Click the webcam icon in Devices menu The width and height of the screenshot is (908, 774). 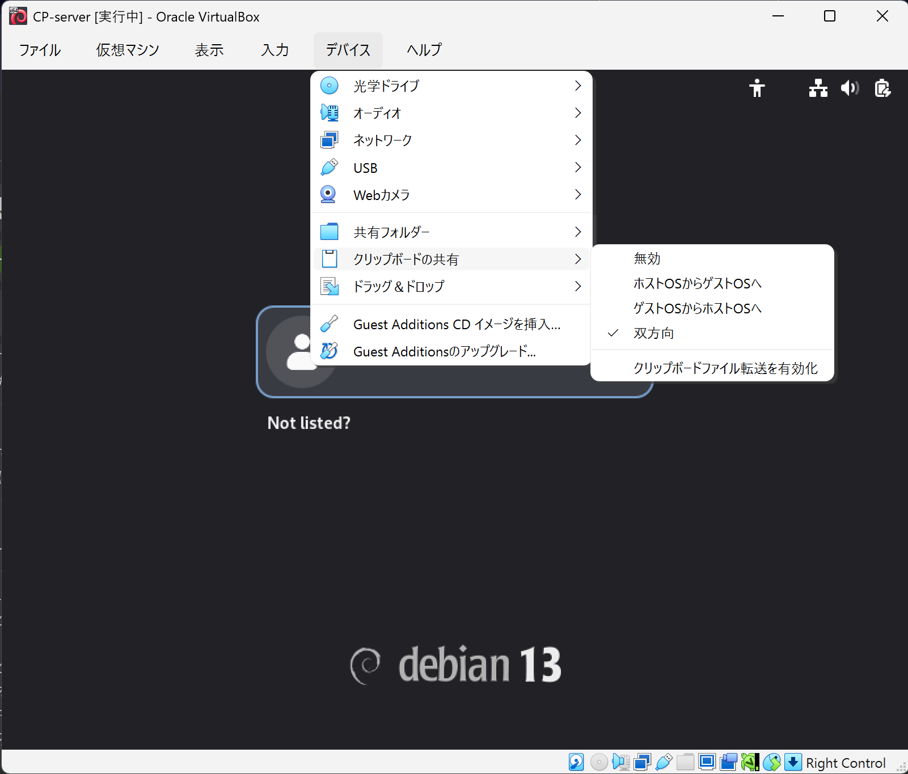tap(329, 194)
